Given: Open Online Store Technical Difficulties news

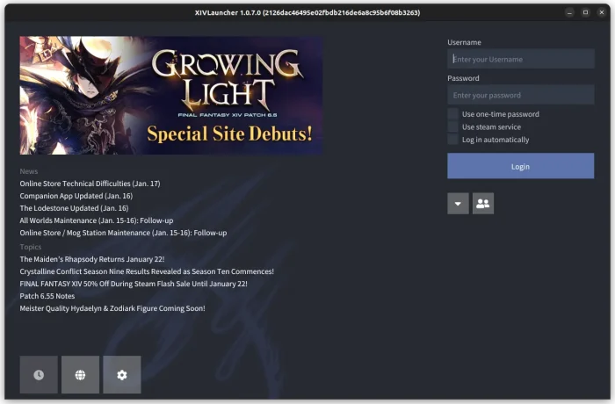Looking at the screenshot, I should (90, 184).
